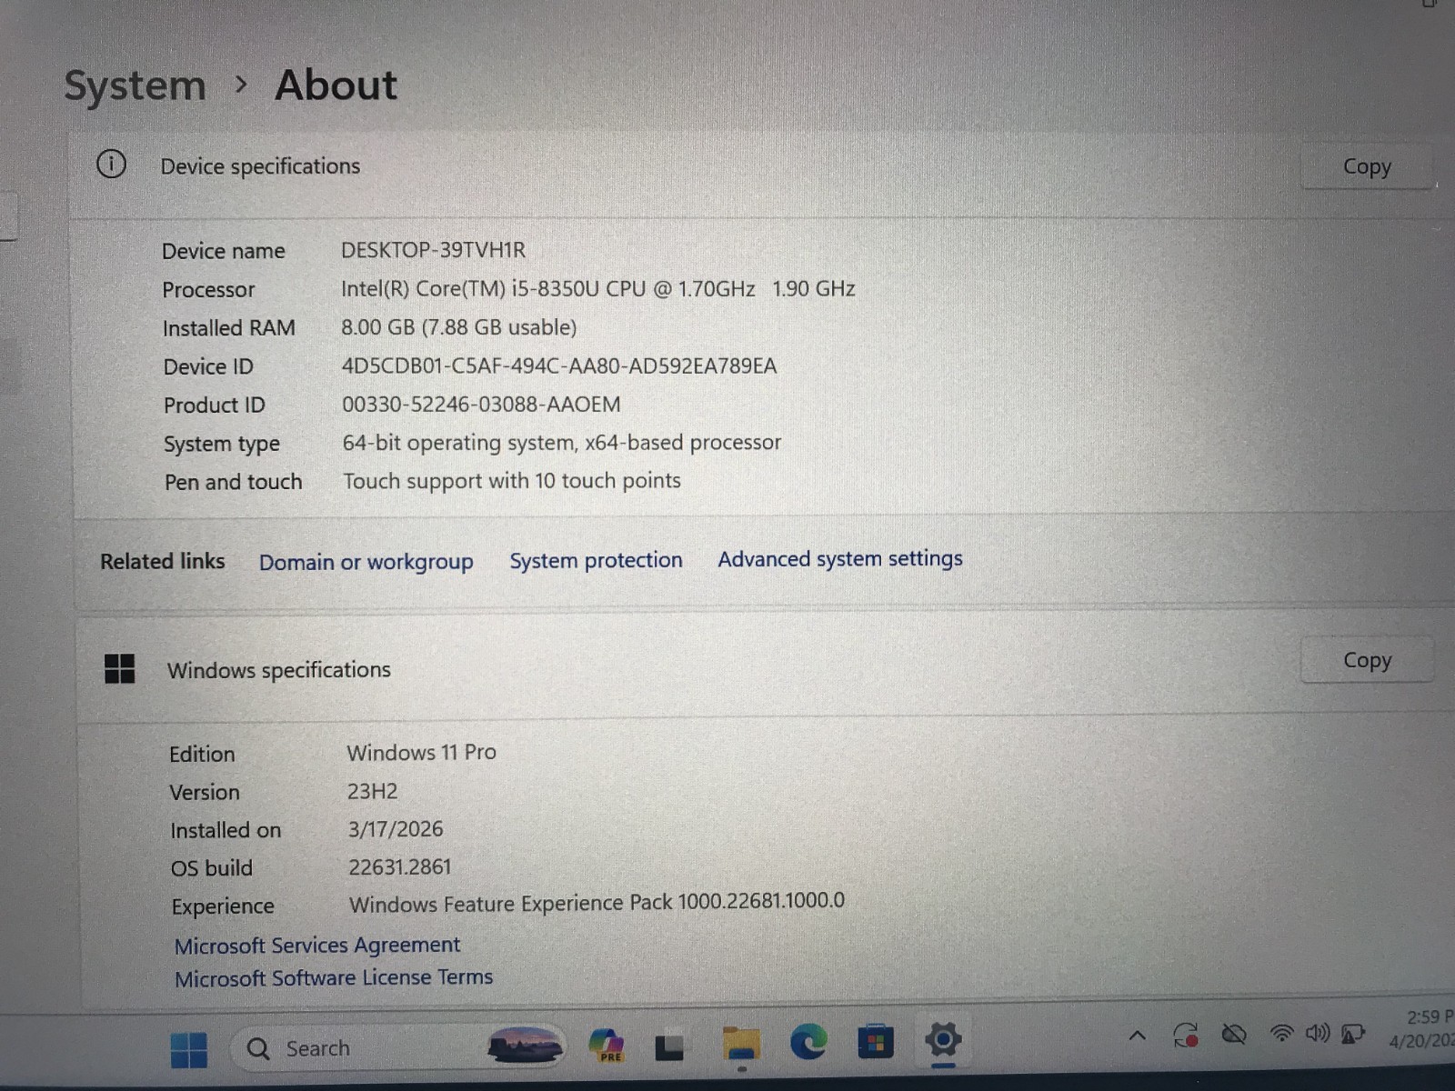Open the Windows Start menu
1455x1091 pixels.
(x=189, y=1049)
